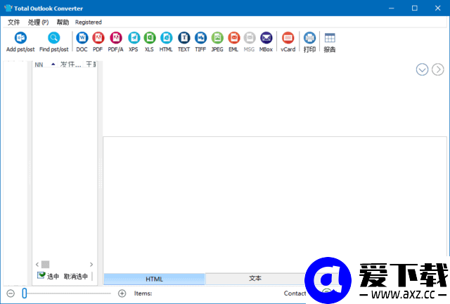Open the 帮助 help menu
This screenshot has width=450, height=304.
63,22
